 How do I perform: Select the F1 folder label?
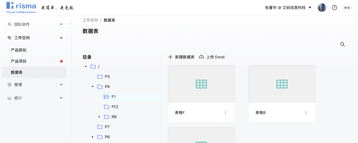114,97
